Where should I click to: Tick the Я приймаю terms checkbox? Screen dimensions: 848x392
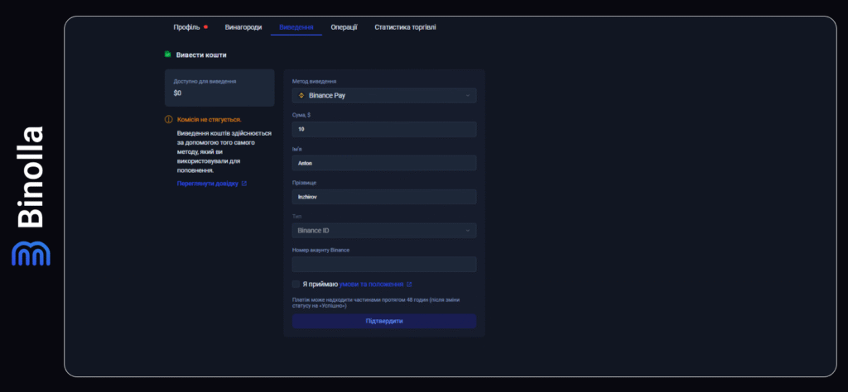click(296, 284)
